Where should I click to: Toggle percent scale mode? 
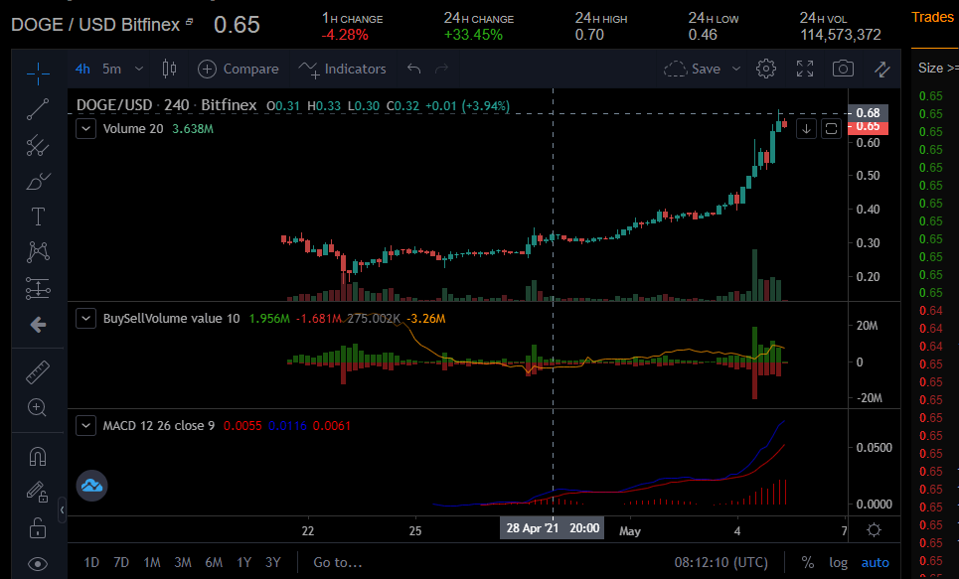[808, 562]
